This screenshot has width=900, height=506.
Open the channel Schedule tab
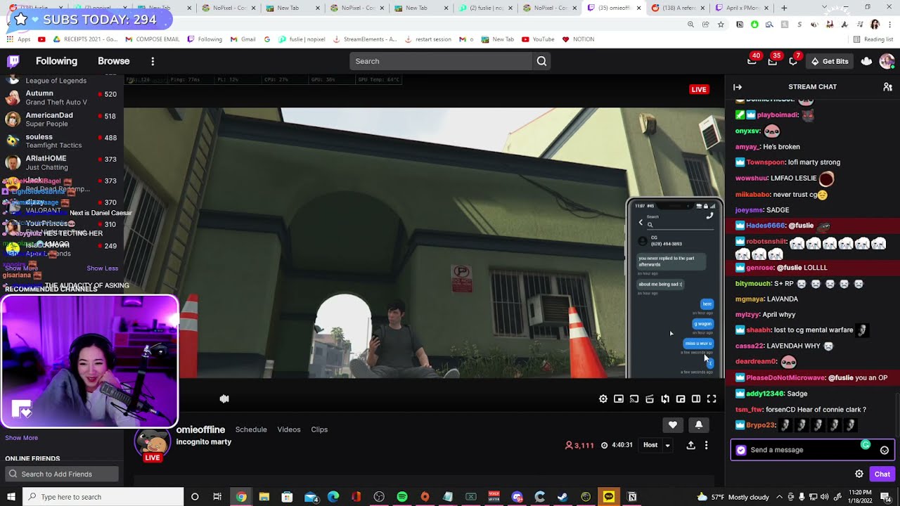click(x=251, y=429)
